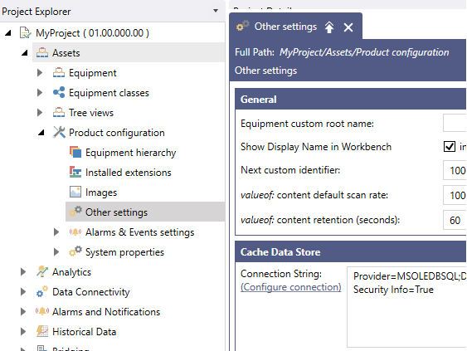Click the Data Connectivity gears icon

(42, 291)
